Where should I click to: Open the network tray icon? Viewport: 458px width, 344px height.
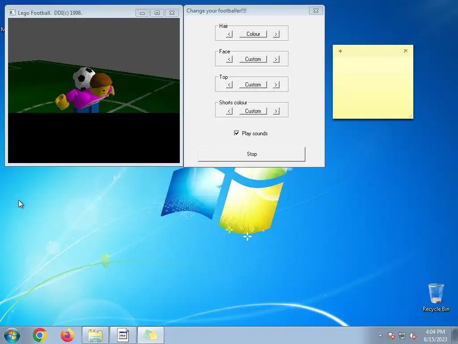(402, 335)
